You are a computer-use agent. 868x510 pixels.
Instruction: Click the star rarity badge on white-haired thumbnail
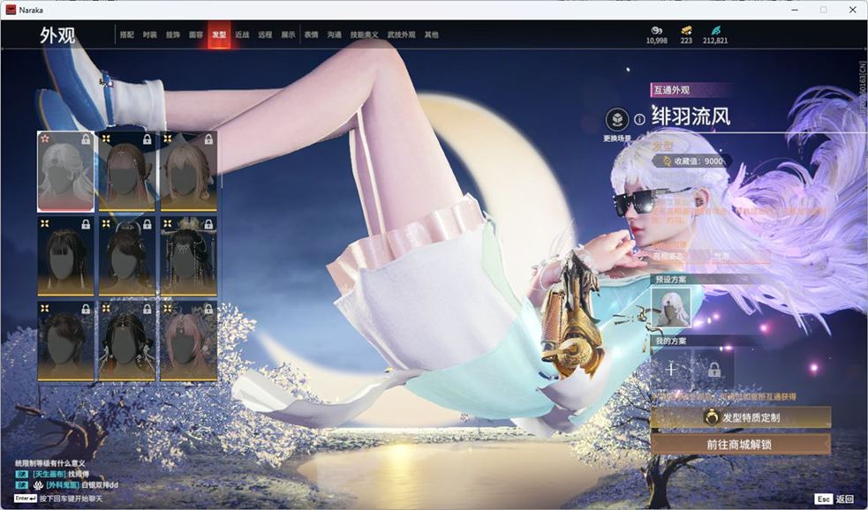click(45, 139)
